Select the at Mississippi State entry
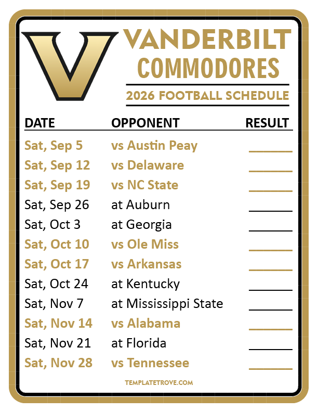This screenshot has width=318, height=412. coord(167,304)
